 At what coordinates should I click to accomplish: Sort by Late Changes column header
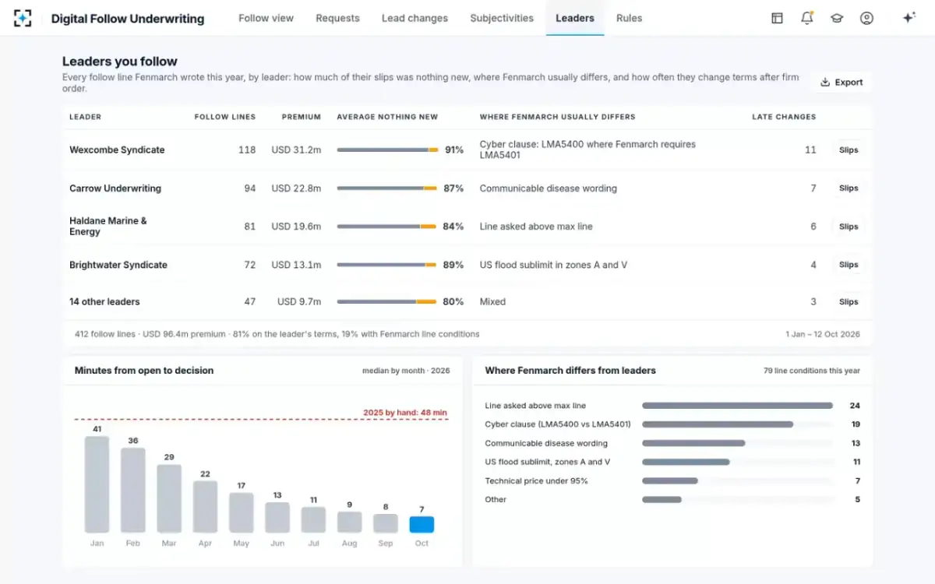784,117
